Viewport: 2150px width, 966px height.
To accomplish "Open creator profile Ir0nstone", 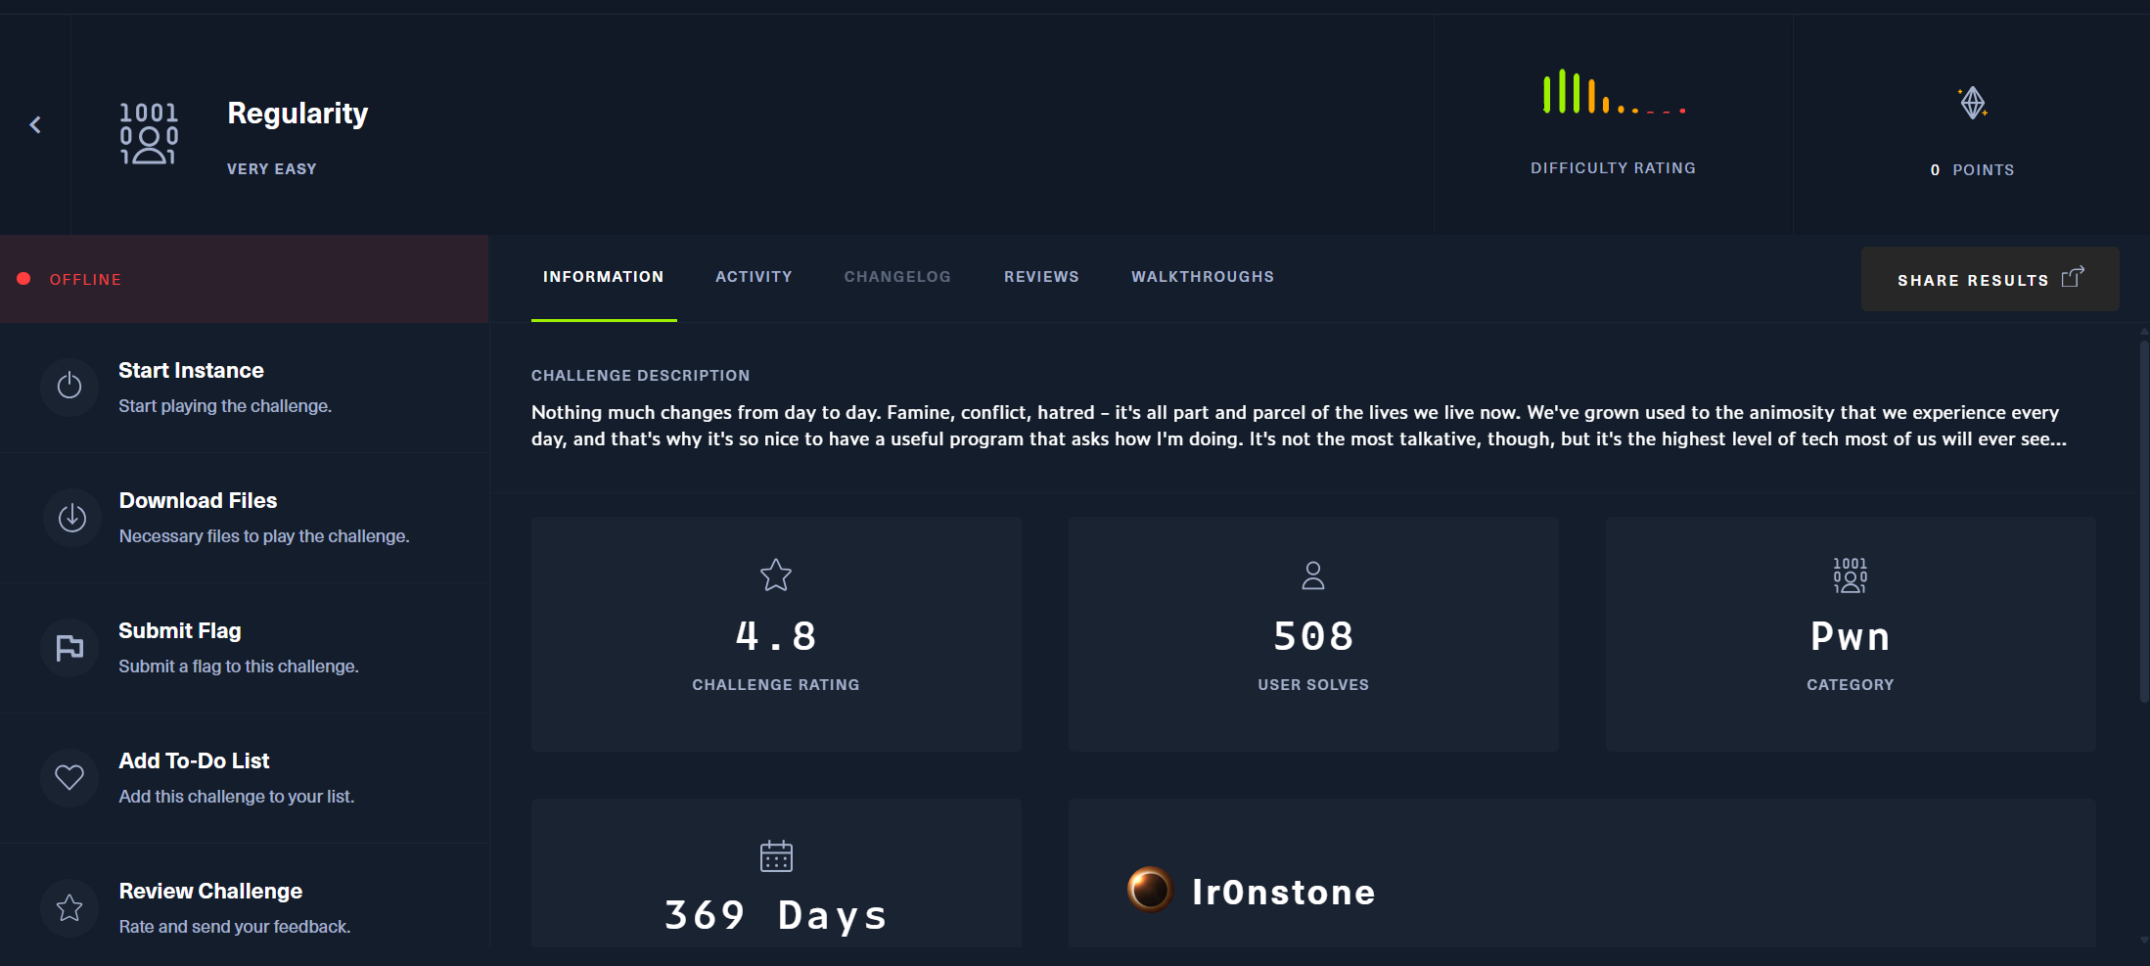I will click(x=1283, y=892).
